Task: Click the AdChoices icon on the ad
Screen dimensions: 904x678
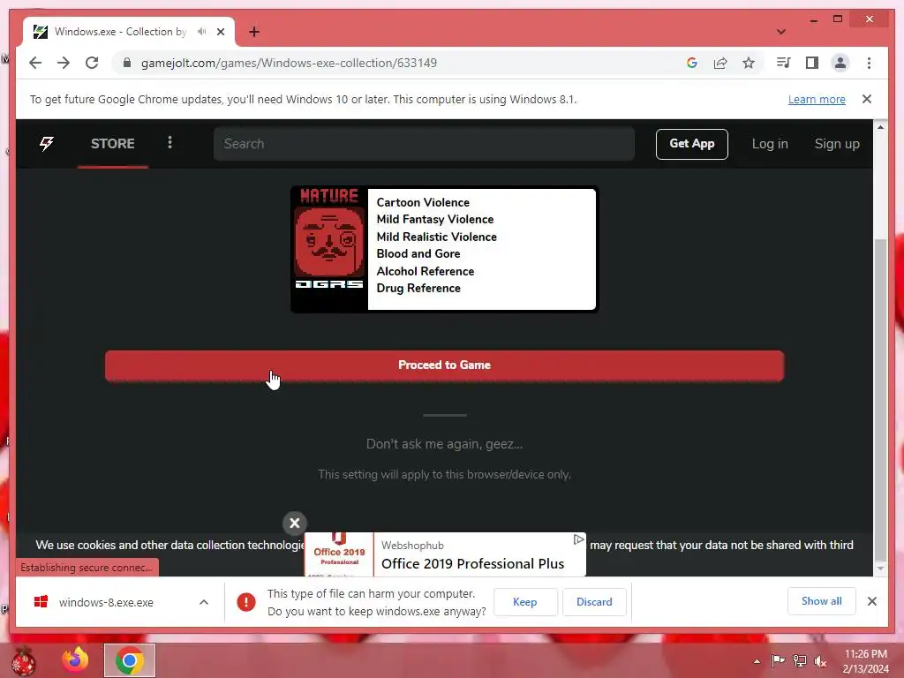Action: tap(579, 539)
